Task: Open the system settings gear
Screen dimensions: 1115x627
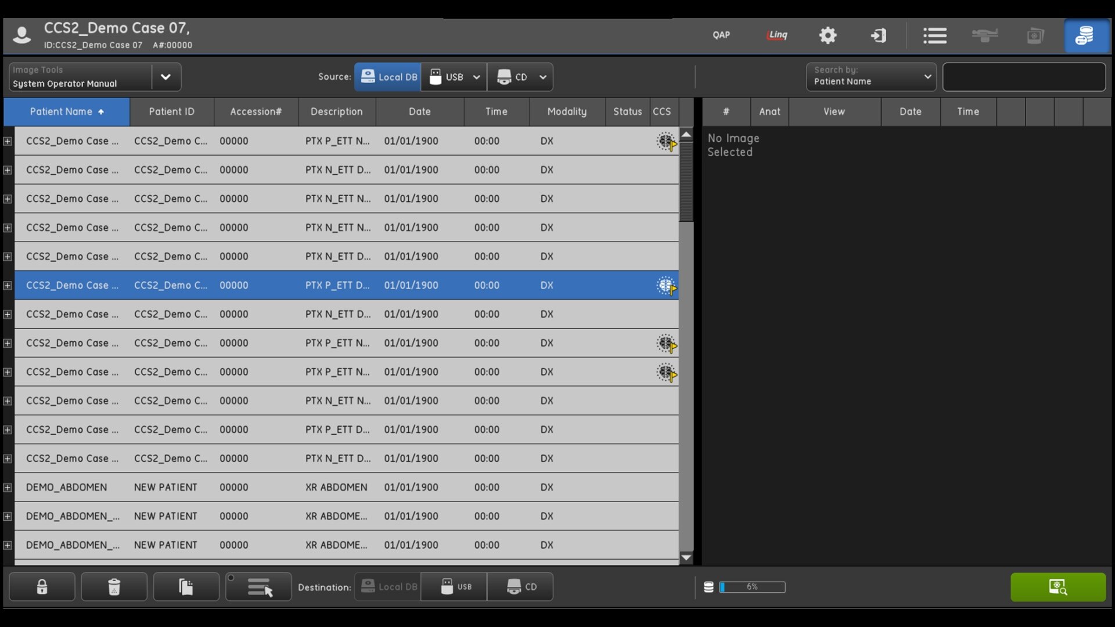Action: click(x=828, y=35)
